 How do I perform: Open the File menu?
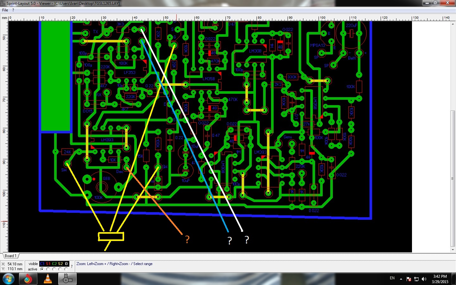(x=5, y=10)
